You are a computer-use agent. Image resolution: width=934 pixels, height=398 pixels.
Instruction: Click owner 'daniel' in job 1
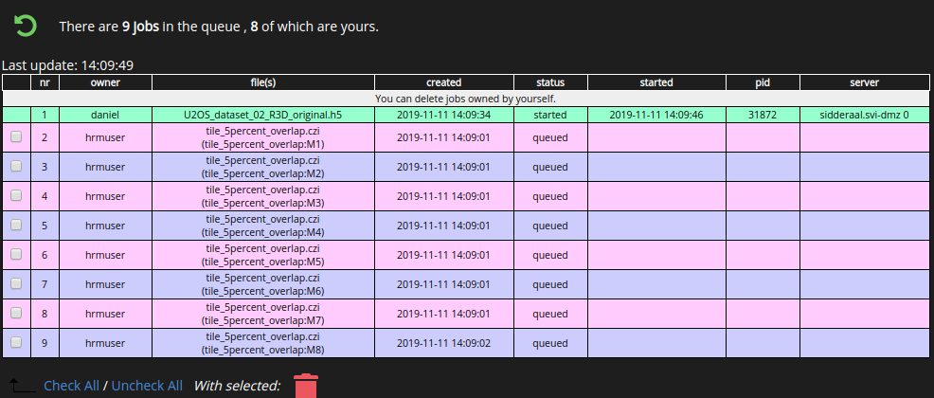pyautogui.click(x=105, y=115)
